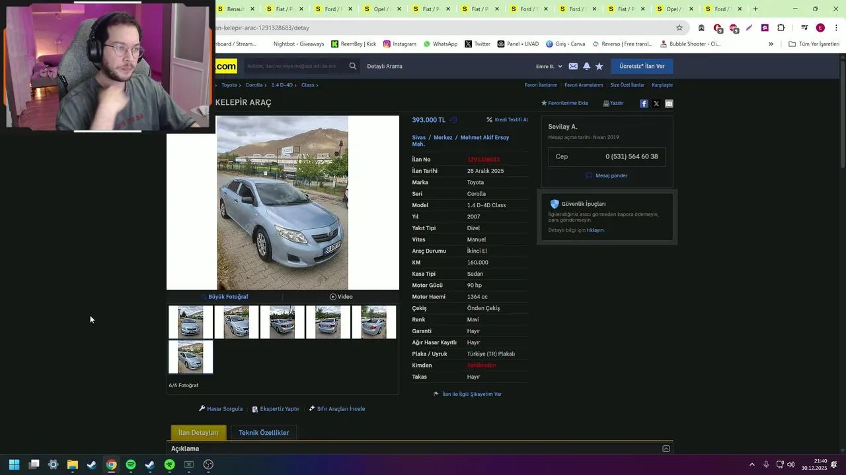The width and height of the screenshot is (846, 475).
Task: Open the favorites star icon in the header
Action: coord(599,66)
